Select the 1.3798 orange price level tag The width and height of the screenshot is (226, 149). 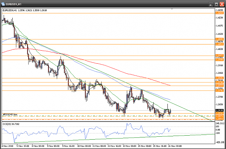click(x=219, y=82)
